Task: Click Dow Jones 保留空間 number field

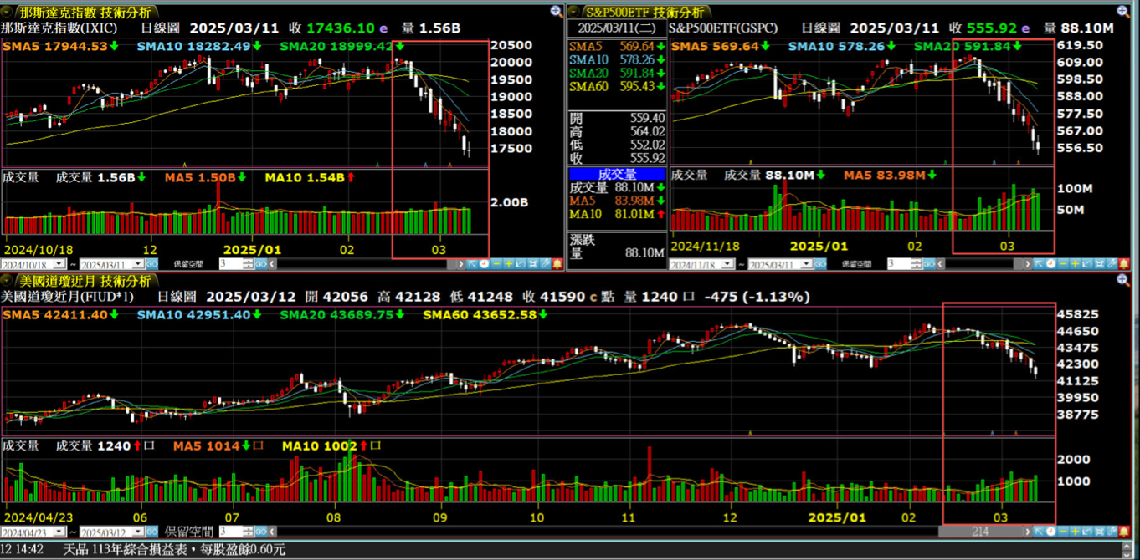Action: click(x=231, y=532)
